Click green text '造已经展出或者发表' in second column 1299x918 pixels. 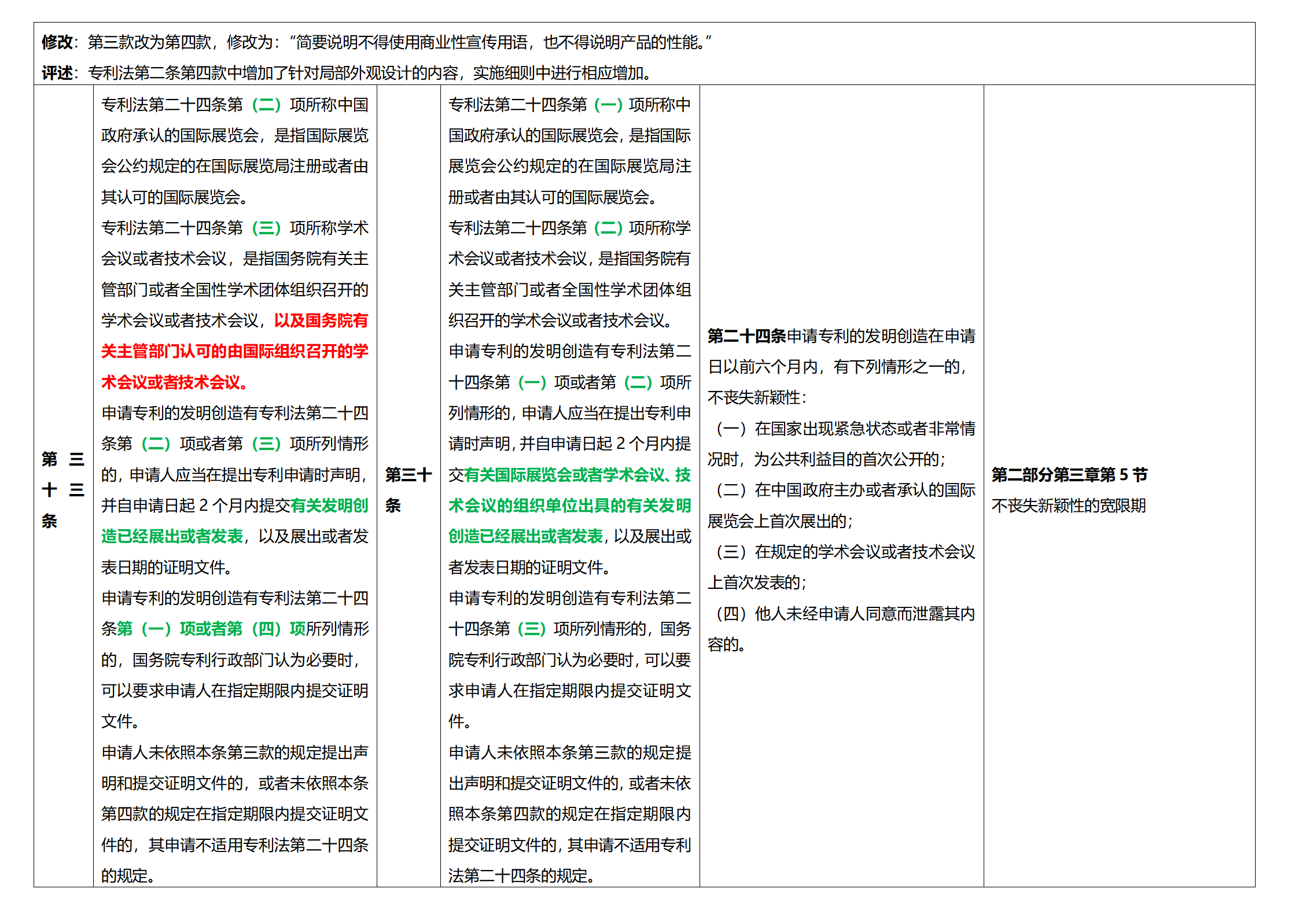click(x=172, y=536)
